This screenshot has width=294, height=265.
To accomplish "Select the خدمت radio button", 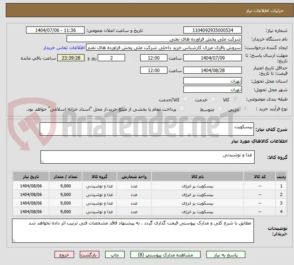I will tap(213, 99).
